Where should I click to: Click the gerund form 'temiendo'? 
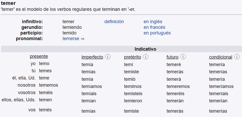click(72, 27)
